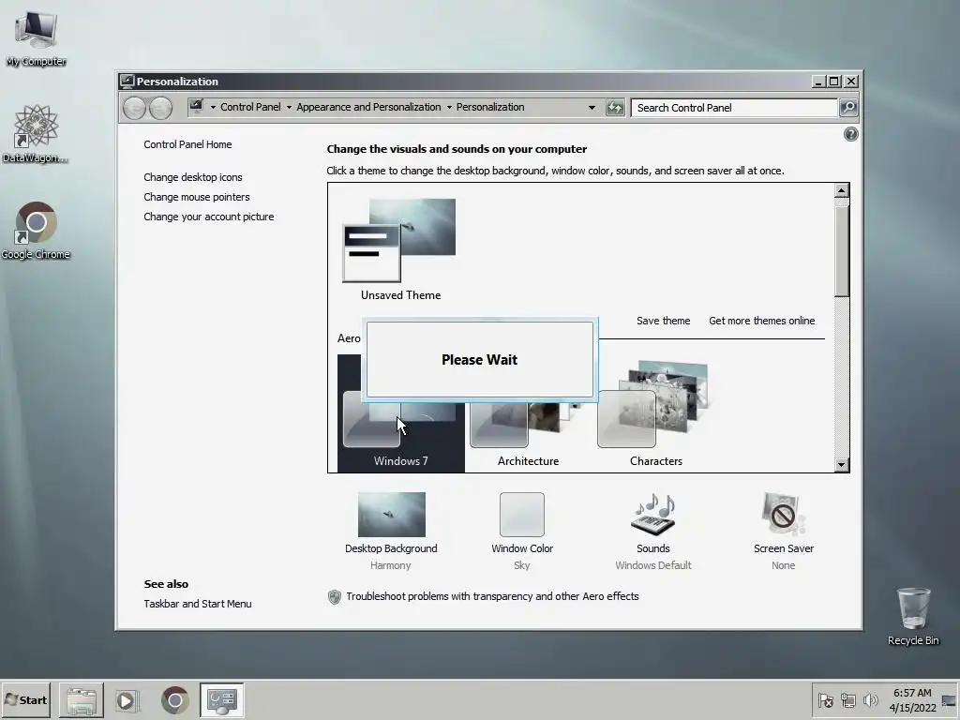Click the None label under Screen Saver
This screenshot has width=960, height=720.
pos(783,565)
